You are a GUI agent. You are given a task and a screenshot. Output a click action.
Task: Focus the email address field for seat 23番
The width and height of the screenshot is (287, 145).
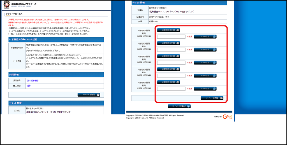tap(171, 62)
